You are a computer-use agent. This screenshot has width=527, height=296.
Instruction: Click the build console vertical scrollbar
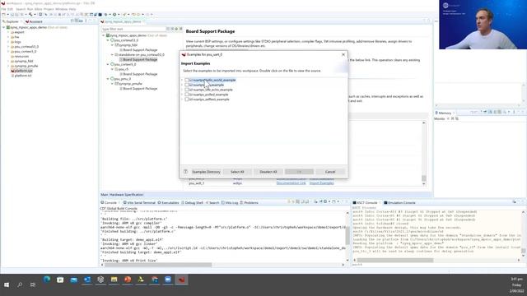[x=347, y=236]
